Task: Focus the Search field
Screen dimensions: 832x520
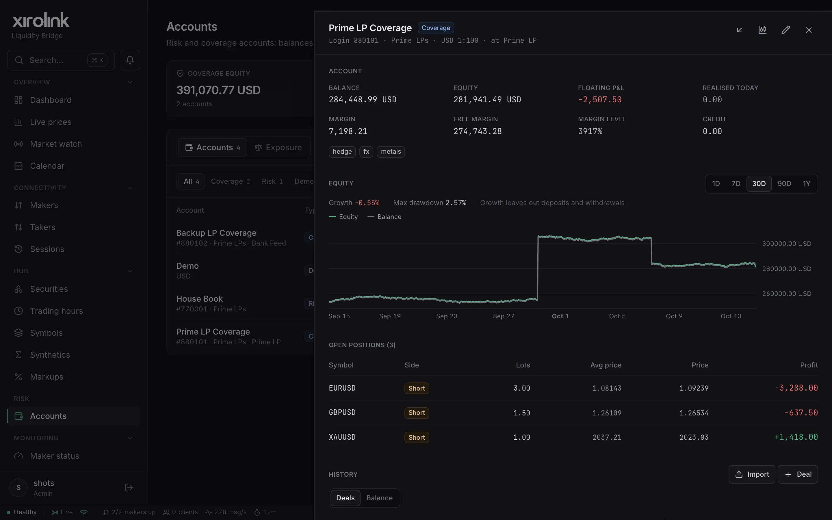Action: coord(61,60)
